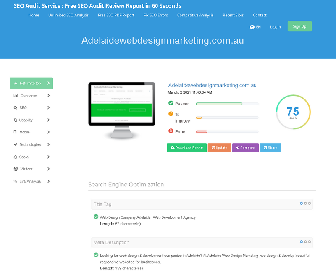The width and height of the screenshot is (336, 272).
Task: Click the Sign Up button
Action: click(x=299, y=26)
